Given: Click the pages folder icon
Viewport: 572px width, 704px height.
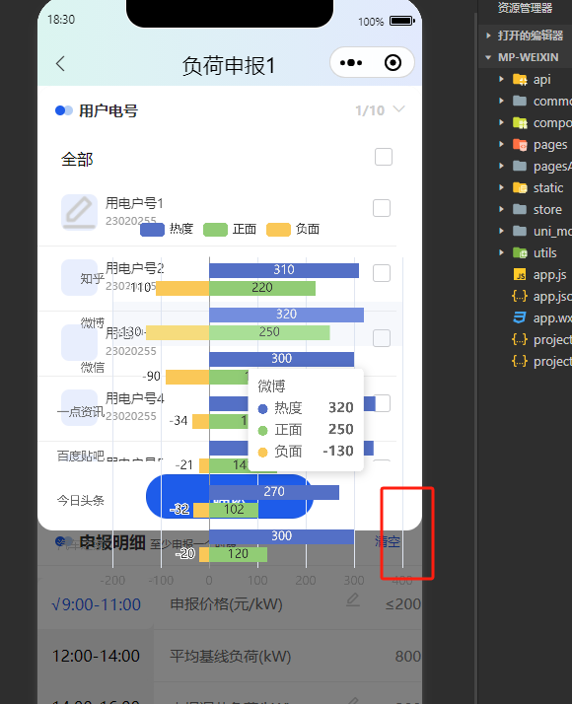Looking at the screenshot, I should pos(520,145).
